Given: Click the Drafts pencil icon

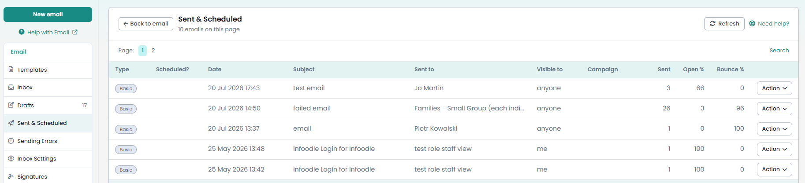Looking at the screenshot, I should pyautogui.click(x=11, y=105).
